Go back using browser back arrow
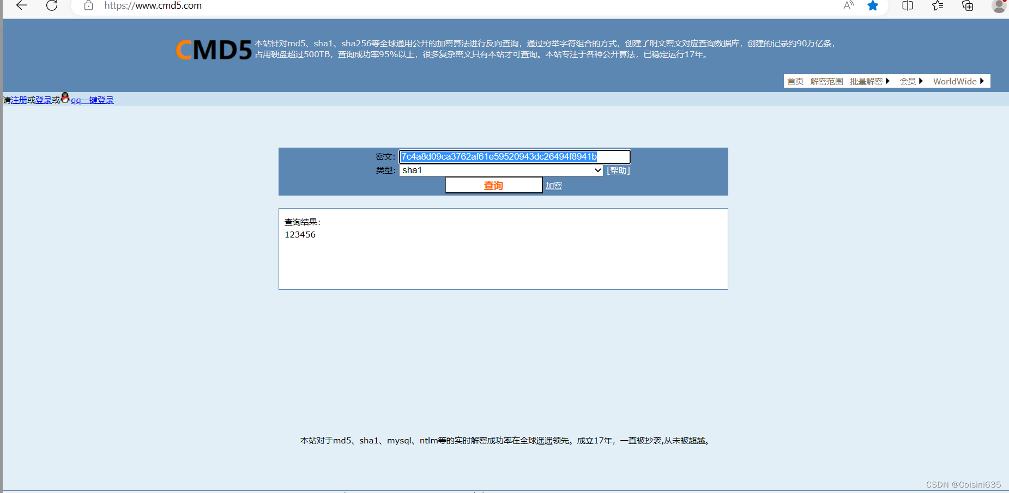1009x493 pixels. pyautogui.click(x=22, y=5)
